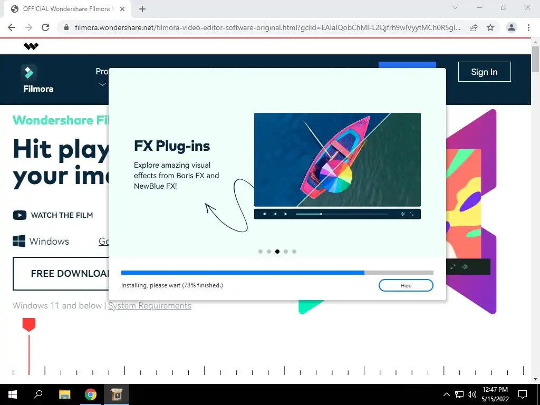Reload the Filmora web page

pyautogui.click(x=45, y=27)
